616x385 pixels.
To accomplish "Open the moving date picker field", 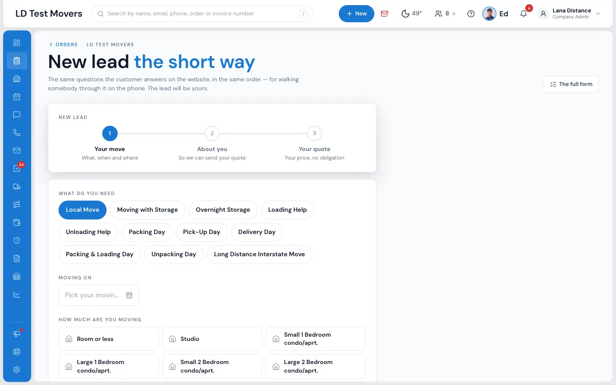I will tap(99, 295).
